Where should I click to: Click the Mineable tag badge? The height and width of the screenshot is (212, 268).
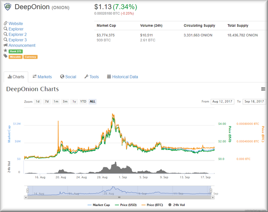(x=15, y=57)
